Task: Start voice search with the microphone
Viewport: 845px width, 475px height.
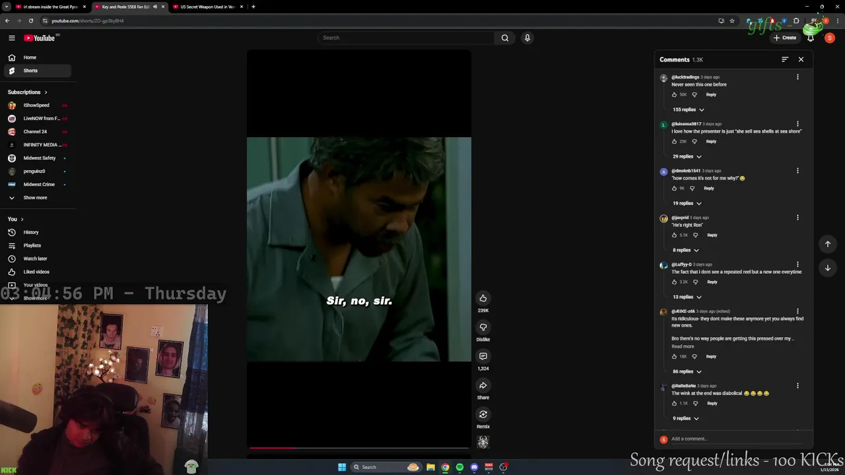Action: pyautogui.click(x=527, y=38)
